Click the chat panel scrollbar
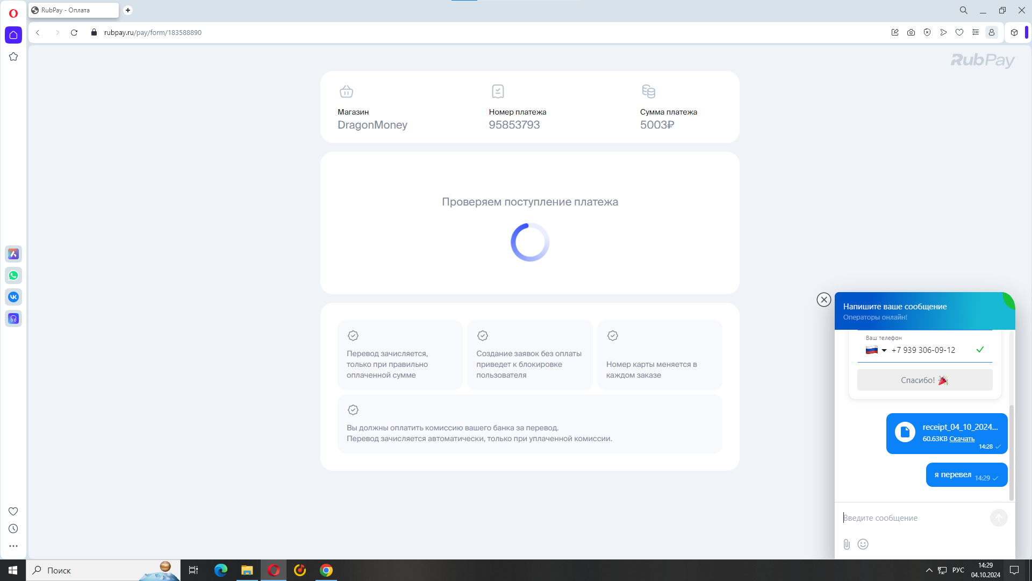The height and width of the screenshot is (581, 1032). pos(1012,453)
